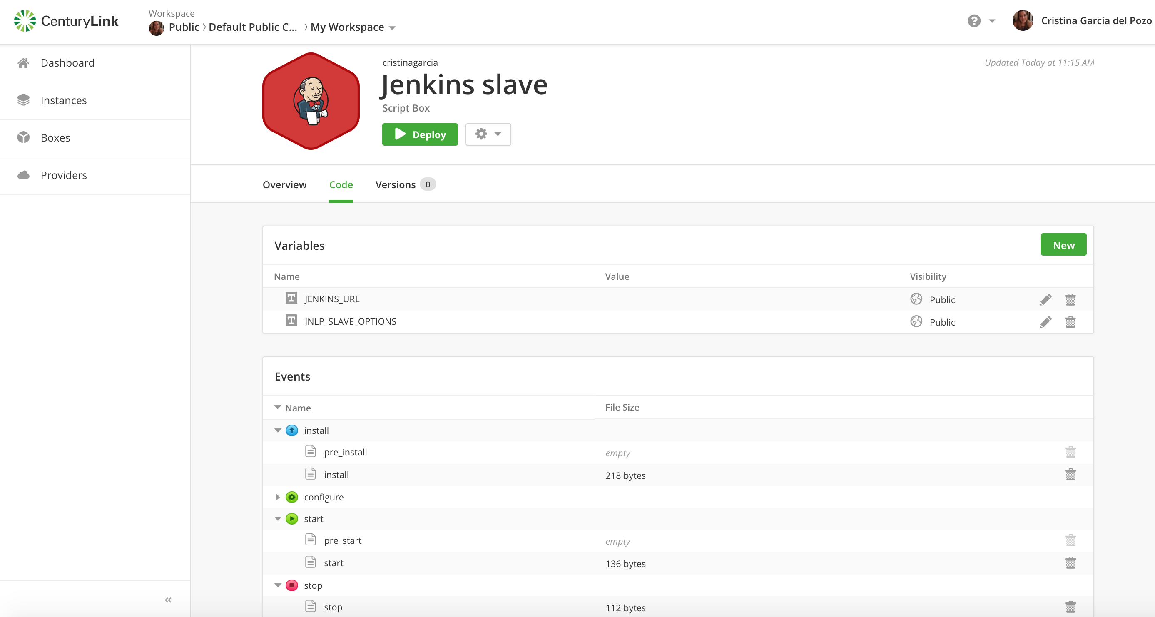This screenshot has width=1155, height=617.
Task: Click the Default Public C... breadcrumb
Action: point(253,27)
